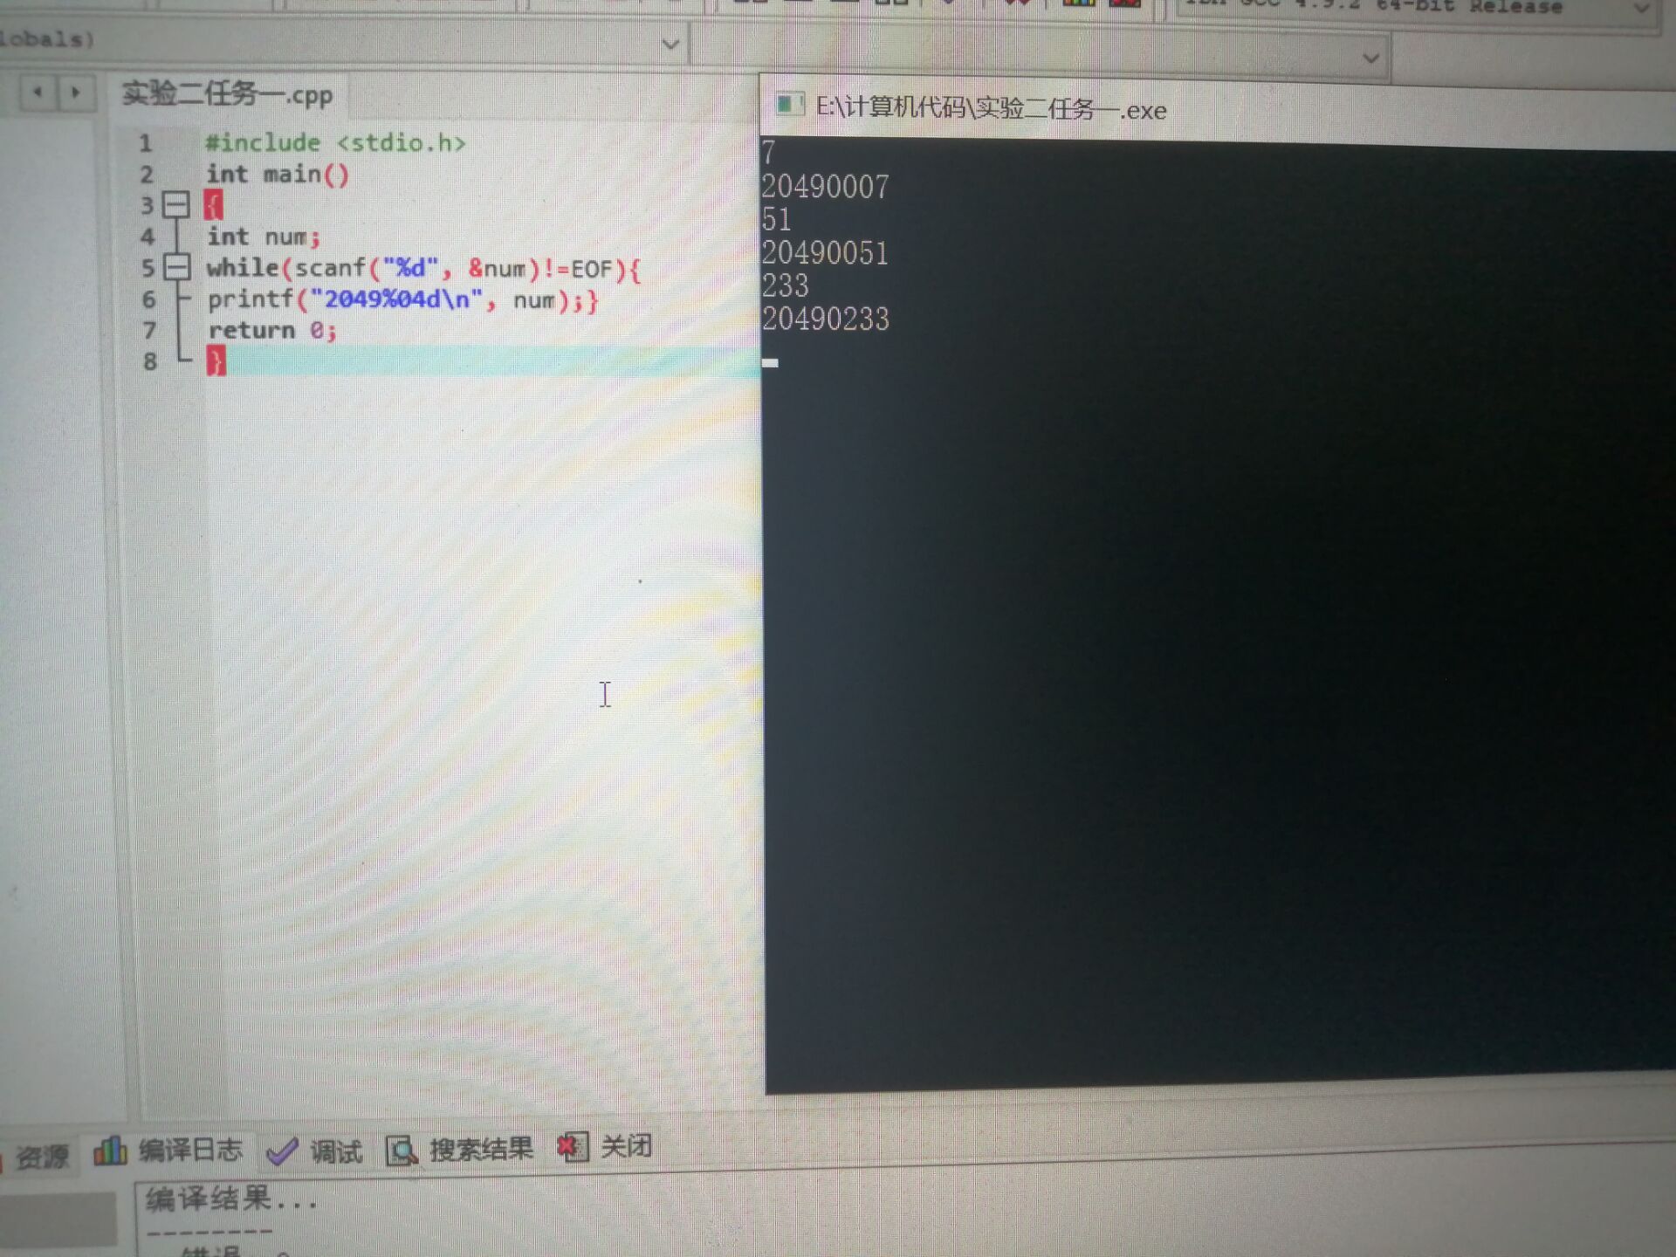Click the 编译日志 bar chart icon

(x=110, y=1151)
